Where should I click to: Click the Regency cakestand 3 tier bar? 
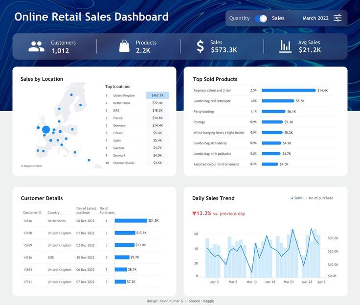pyautogui.click(x=289, y=91)
